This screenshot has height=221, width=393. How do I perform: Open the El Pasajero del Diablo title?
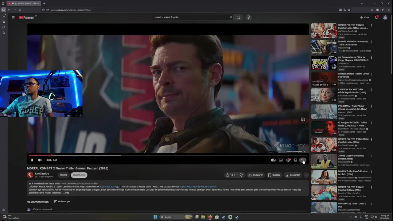coord(352,124)
